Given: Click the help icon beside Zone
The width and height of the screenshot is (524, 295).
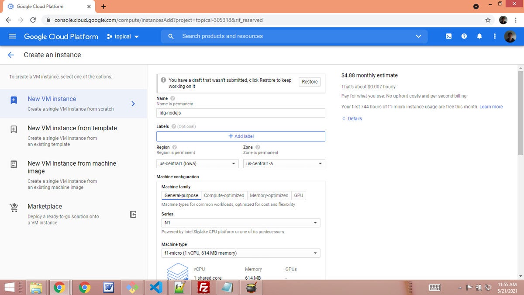Looking at the screenshot, I should point(258,147).
